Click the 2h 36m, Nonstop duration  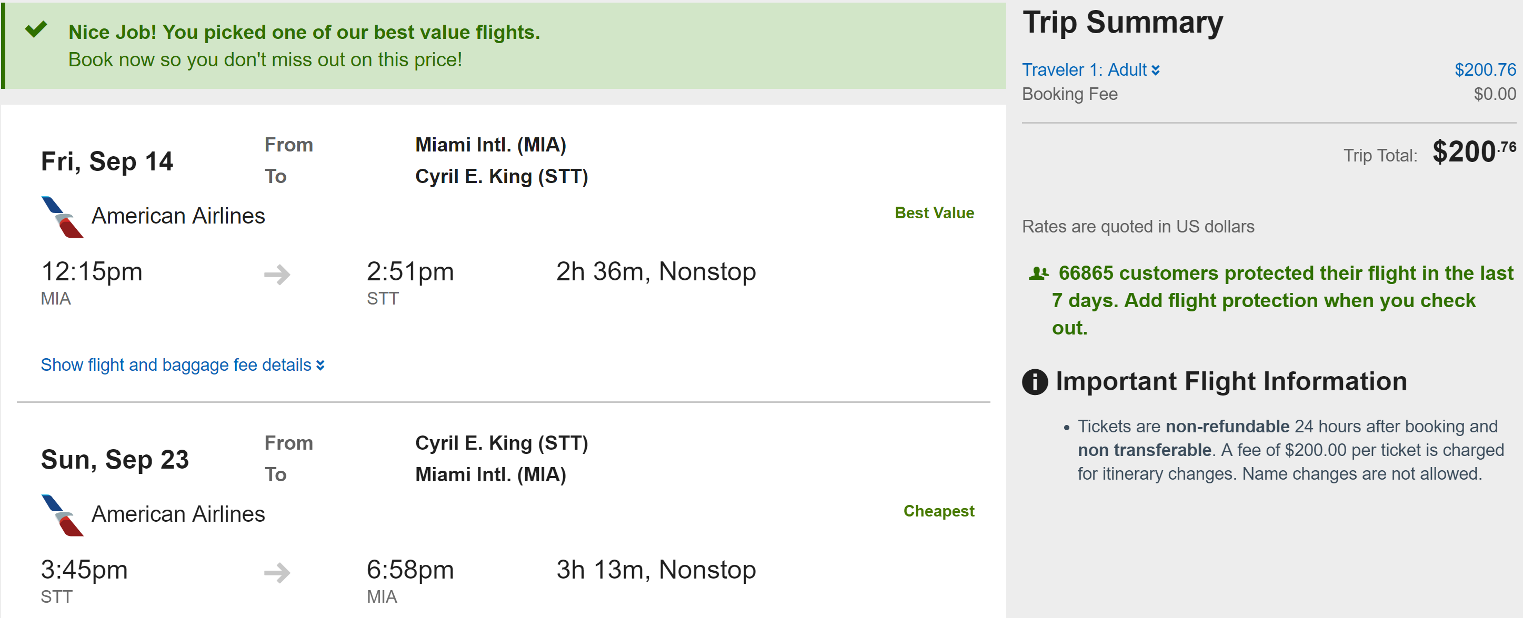click(x=656, y=272)
